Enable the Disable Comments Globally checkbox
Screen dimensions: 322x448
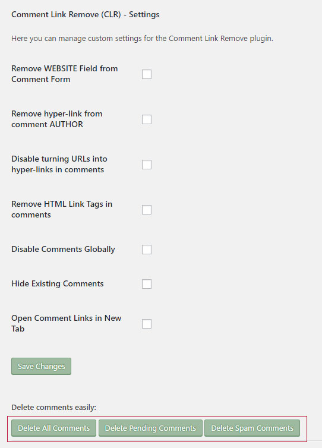pyautogui.click(x=147, y=250)
